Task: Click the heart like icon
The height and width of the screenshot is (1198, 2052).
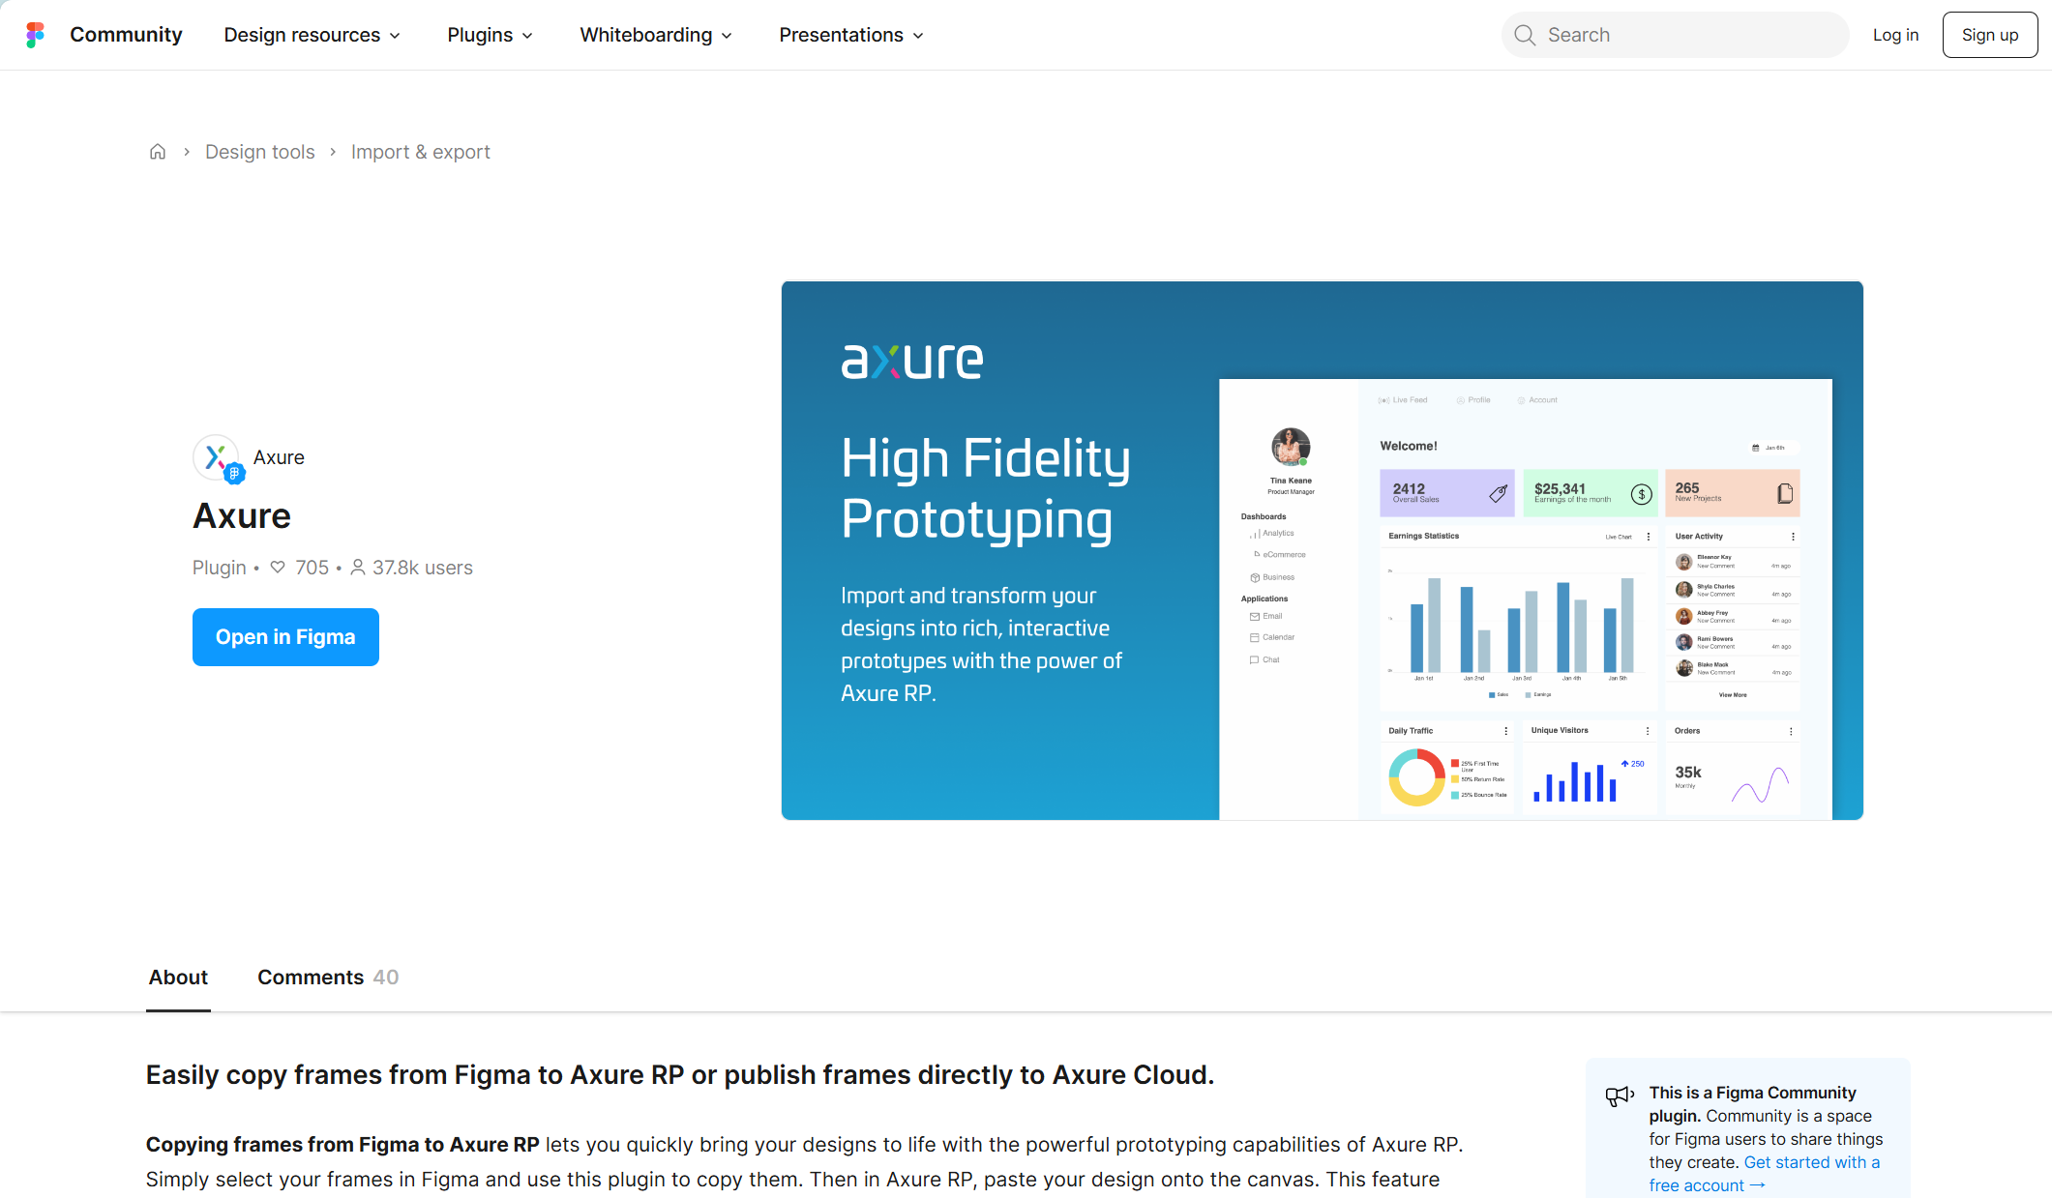Action: coord(278,568)
